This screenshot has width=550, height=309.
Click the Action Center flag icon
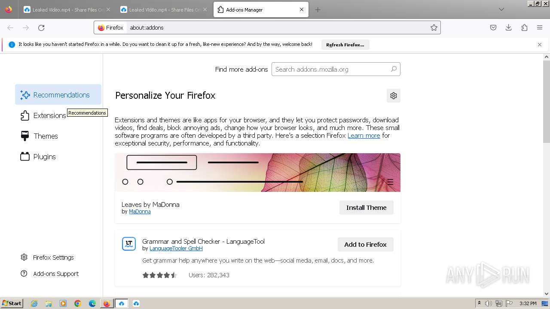coord(509,303)
